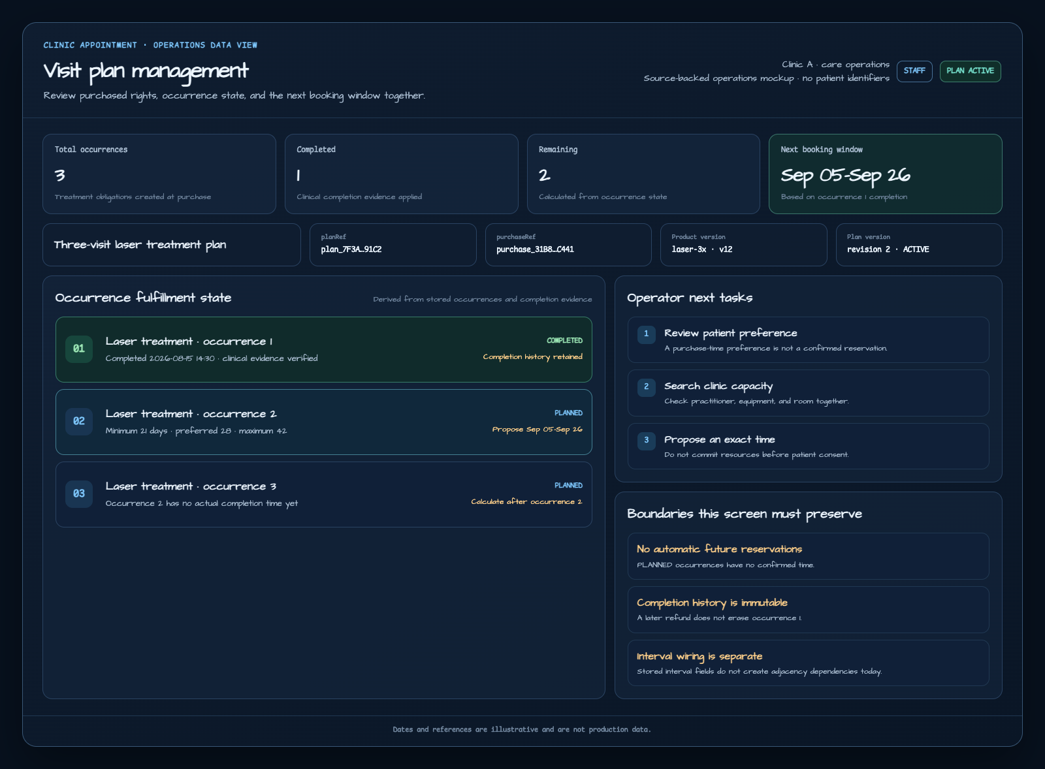Click "Boundaries this screen must preserve" heading
The image size is (1045, 769).
(x=745, y=514)
